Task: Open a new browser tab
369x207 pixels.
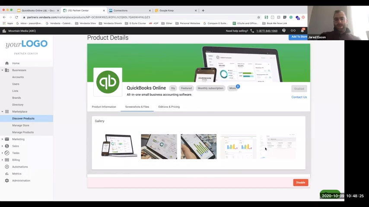Action: pos(203,11)
